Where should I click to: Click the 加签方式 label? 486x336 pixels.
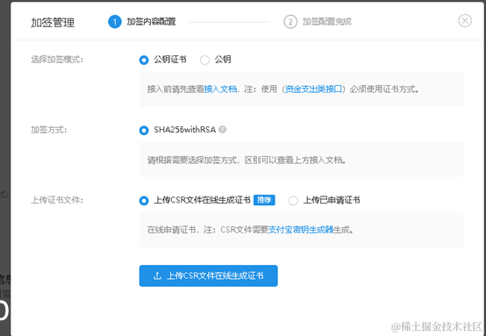click(x=48, y=130)
